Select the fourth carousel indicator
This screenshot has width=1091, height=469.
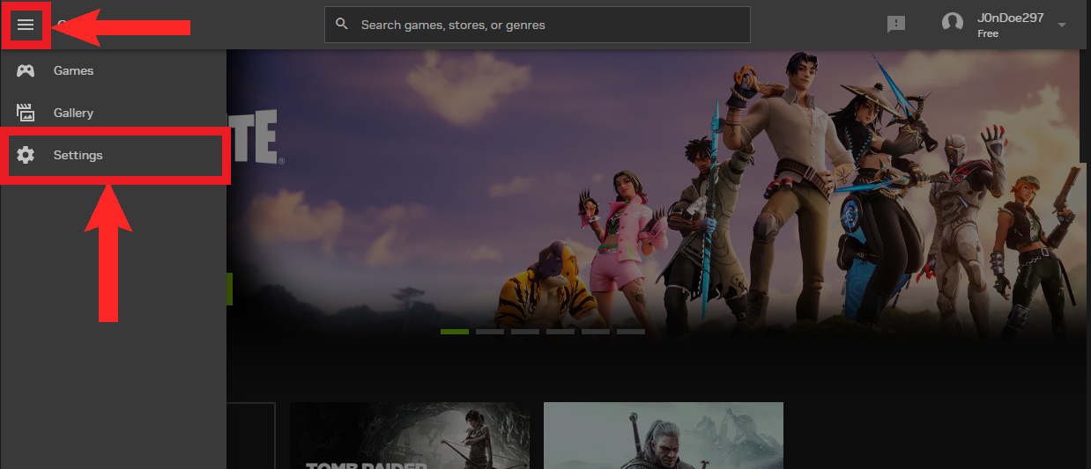[560, 332]
